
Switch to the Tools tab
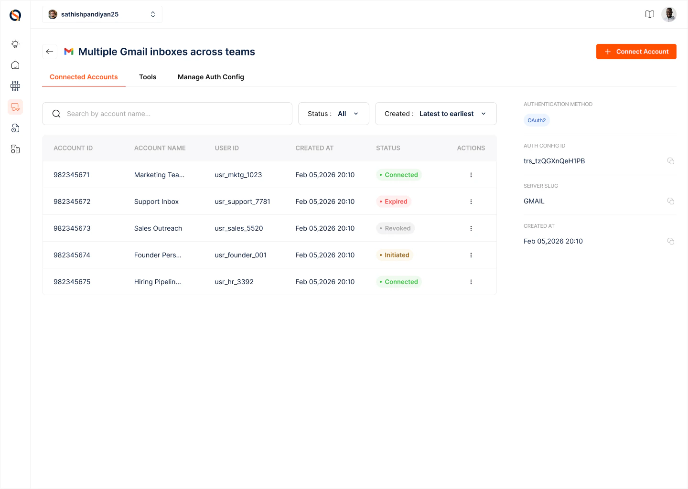point(148,77)
